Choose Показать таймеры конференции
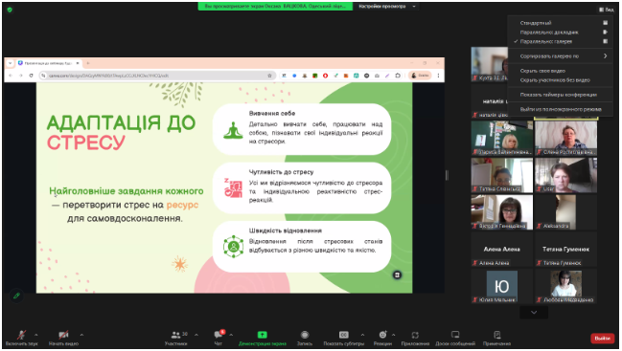The height and width of the screenshot is (351, 622). pyautogui.click(x=561, y=95)
